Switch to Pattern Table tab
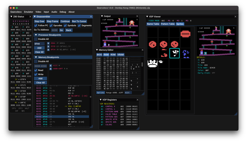This screenshot has height=142, width=247. click(x=168, y=24)
